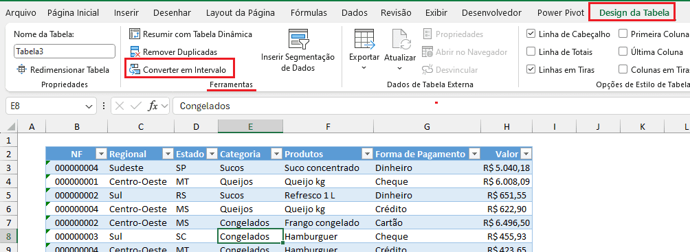690x252 pixels.
Task: Click Resumir com Tabela Dinâmica icon
Action: coord(134,34)
